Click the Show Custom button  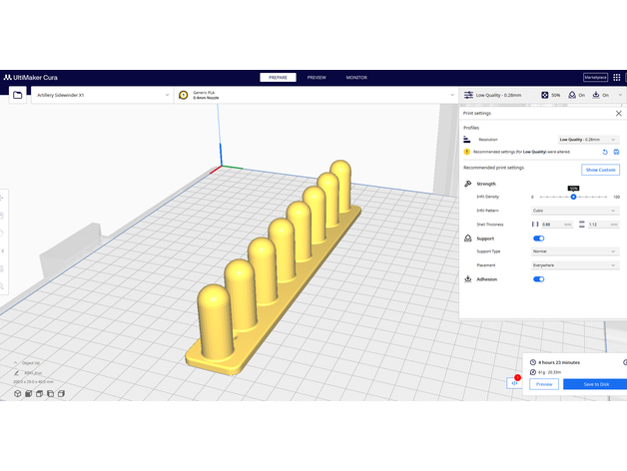pyautogui.click(x=600, y=170)
